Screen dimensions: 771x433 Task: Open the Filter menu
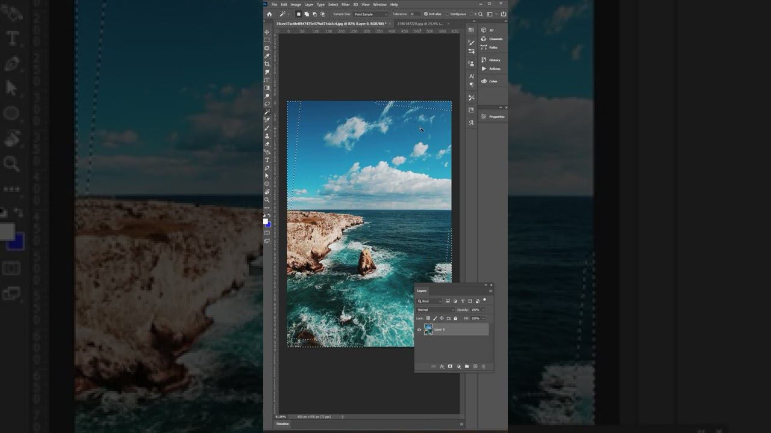point(345,4)
